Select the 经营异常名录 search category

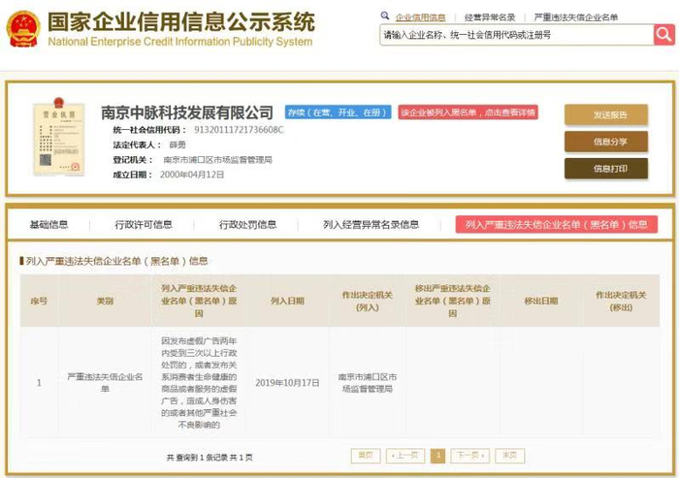click(490, 17)
